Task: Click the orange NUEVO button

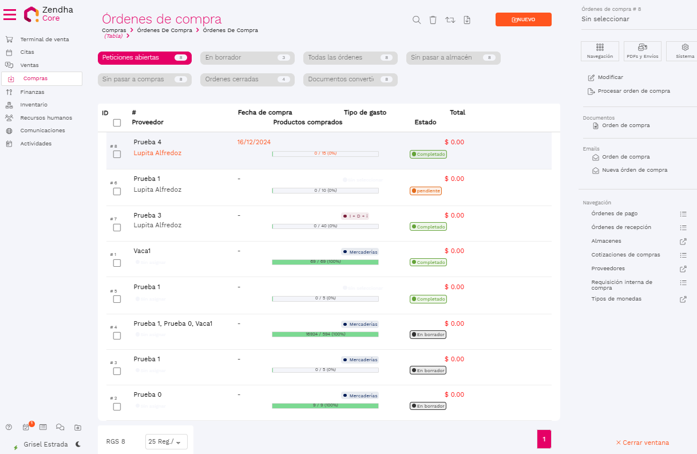Action: point(523,19)
